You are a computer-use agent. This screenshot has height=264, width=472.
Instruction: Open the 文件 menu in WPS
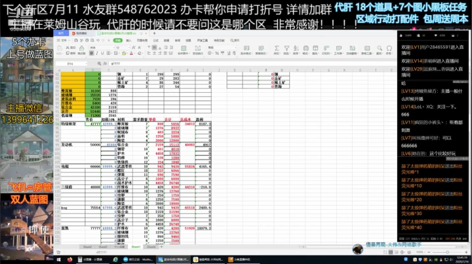pos(62,41)
